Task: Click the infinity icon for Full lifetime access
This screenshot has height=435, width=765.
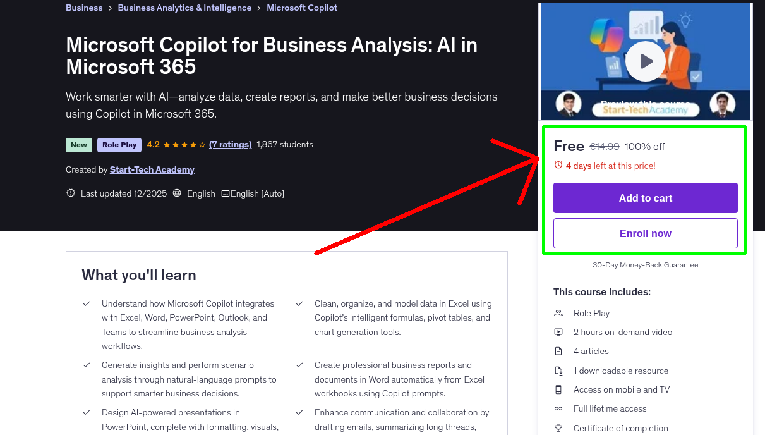Action: pos(558,408)
